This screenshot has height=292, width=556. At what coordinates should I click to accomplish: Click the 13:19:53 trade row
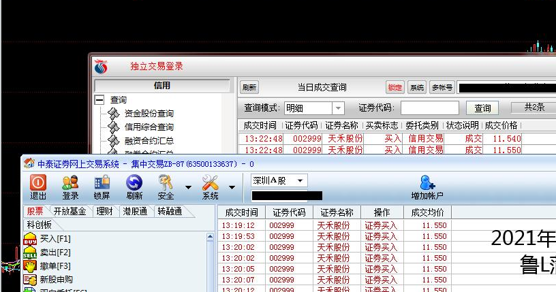334,236
